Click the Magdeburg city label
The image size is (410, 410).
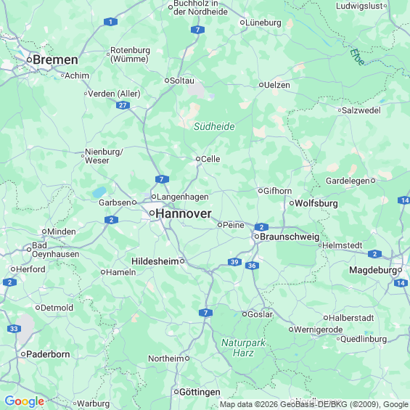coord(373,270)
